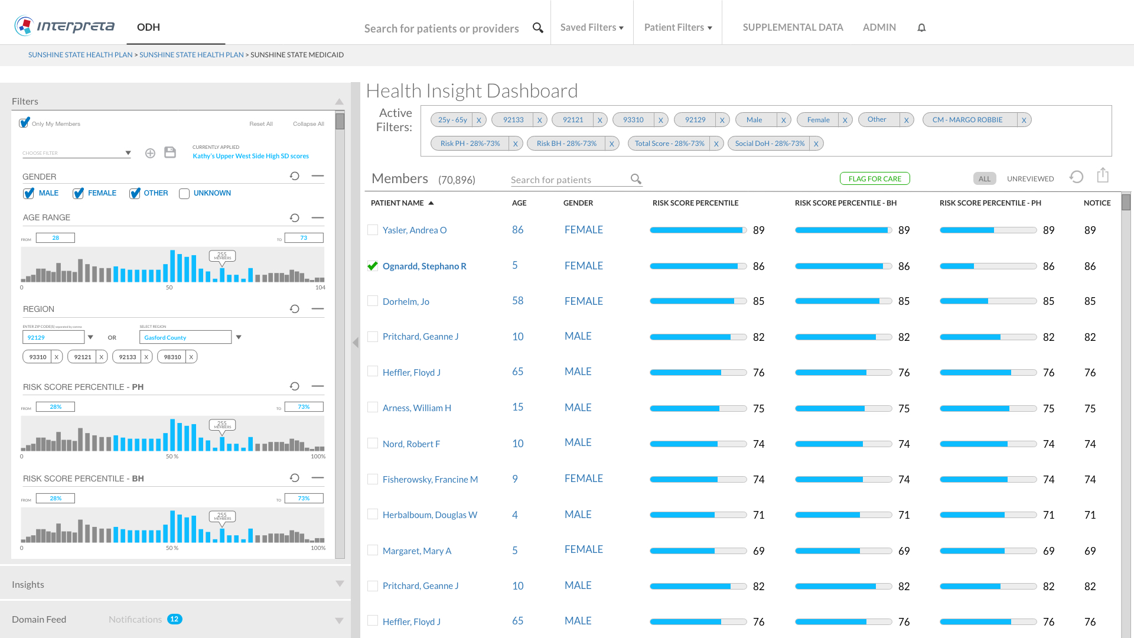The width and height of the screenshot is (1134, 638).
Task: Switch to the Unreviewed members tab
Action: click(1030, 178)
